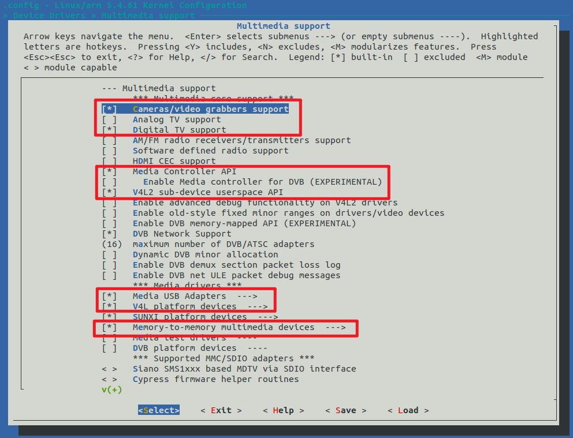This screenshot has height=438, width=573.
Task: Toggle V4L2 sub-device userspace API
Action: 109,192
